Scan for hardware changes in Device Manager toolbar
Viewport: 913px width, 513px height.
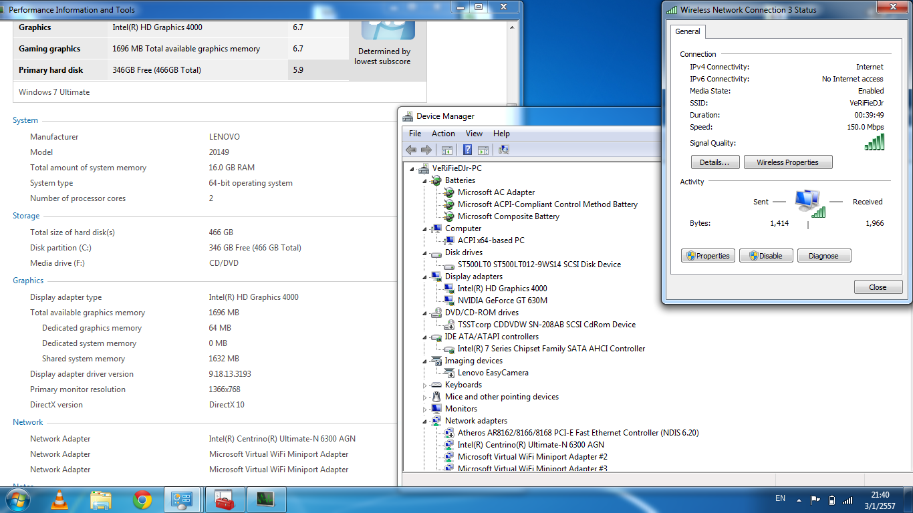pyautogui.click(x=504, y=150)
